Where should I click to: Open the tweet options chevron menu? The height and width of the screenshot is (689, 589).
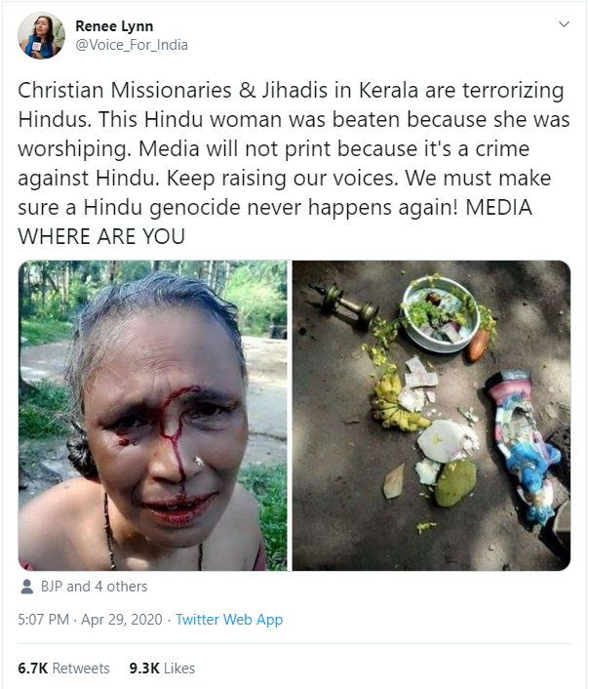tap(564, 24)
